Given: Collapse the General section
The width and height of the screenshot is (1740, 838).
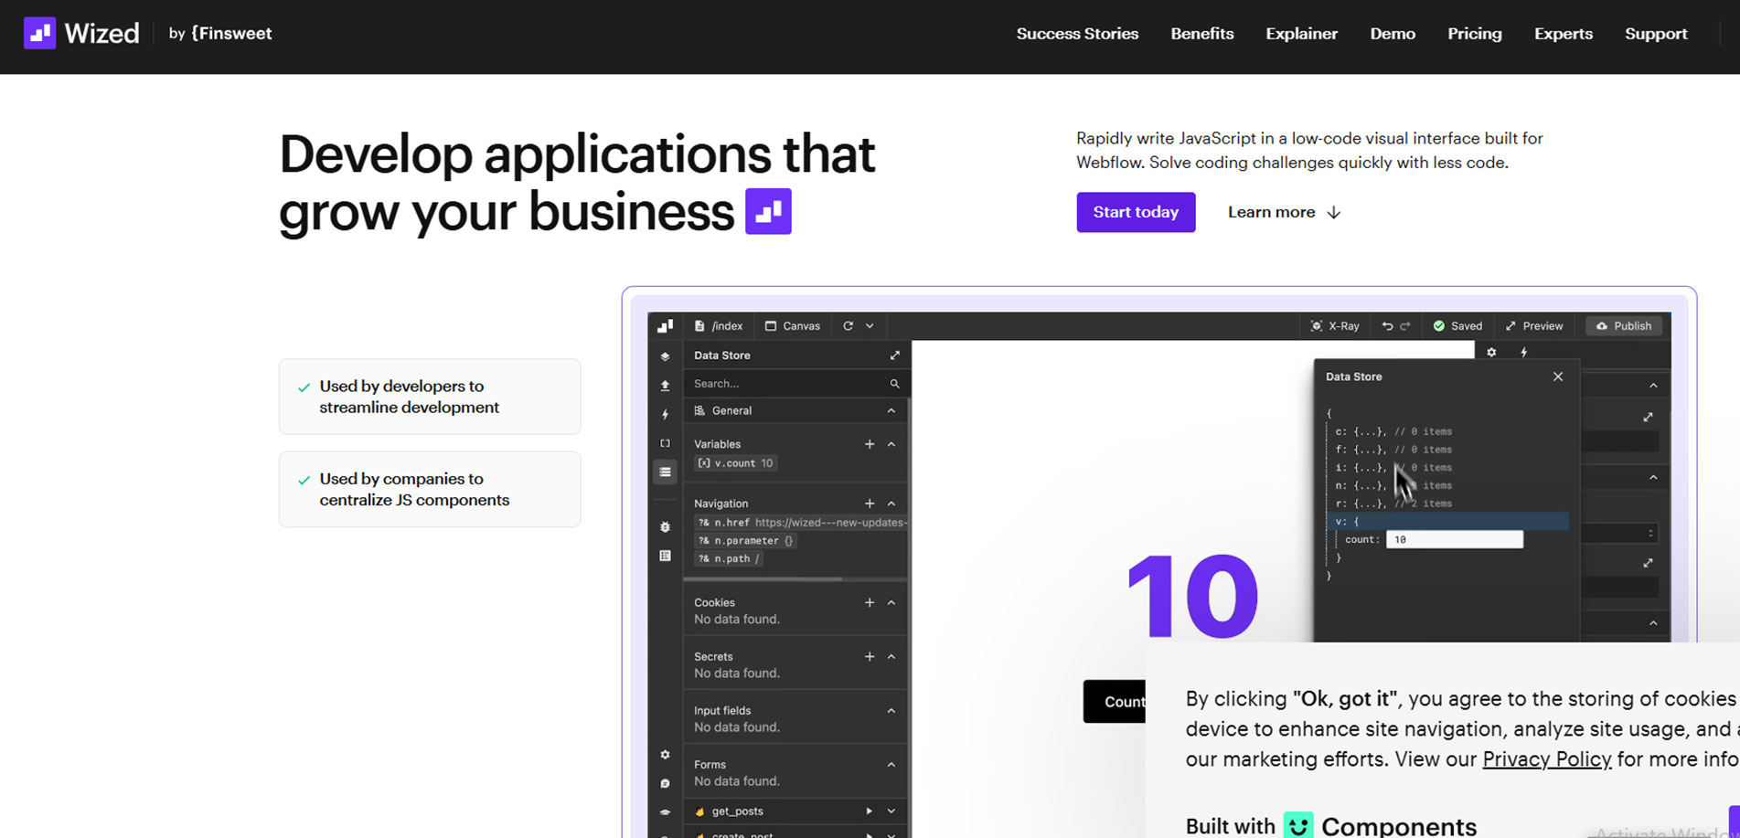Looking at the screenshot, I should pyautogui.click(x=891, y=411).
